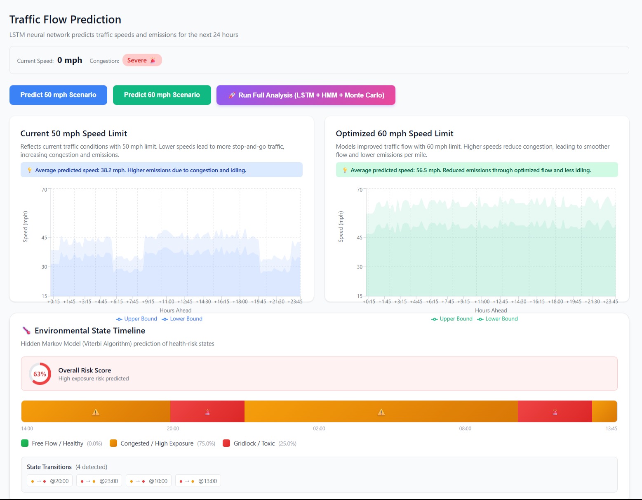642x500 pixels.
Task: Click the siren icon in the second red timeline segment
Action: tap(555, 412)
